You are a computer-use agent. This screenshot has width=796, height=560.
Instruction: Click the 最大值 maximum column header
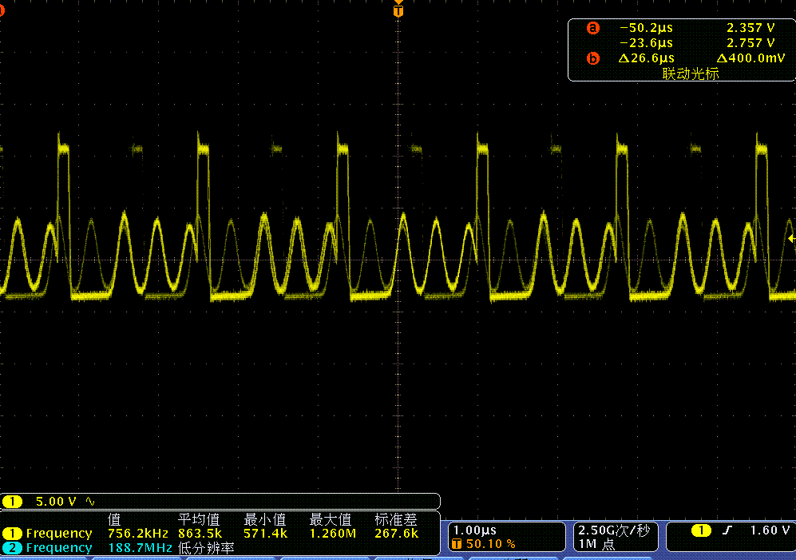(x=330, y=519)
